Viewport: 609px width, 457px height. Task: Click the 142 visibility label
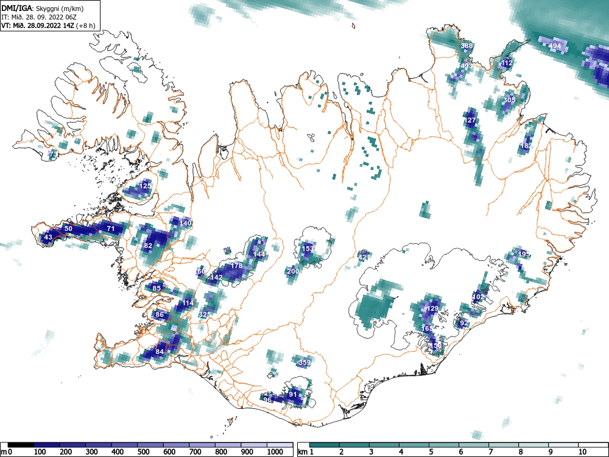click(216, 277)
